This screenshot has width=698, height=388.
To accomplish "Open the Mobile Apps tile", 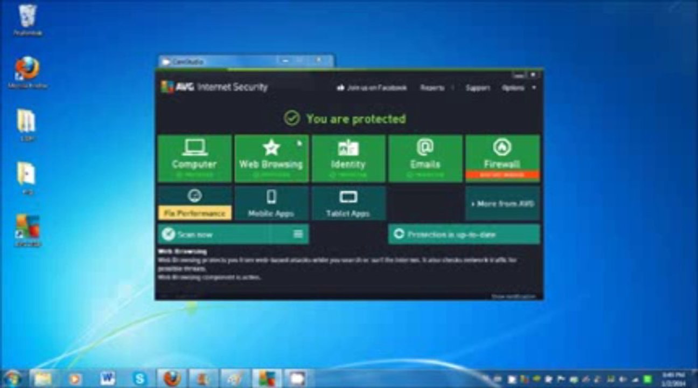I will click(271, 203).
